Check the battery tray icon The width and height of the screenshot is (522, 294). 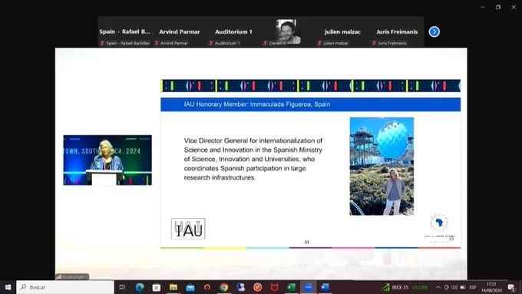pyautogui.click(x=463, y=287)
